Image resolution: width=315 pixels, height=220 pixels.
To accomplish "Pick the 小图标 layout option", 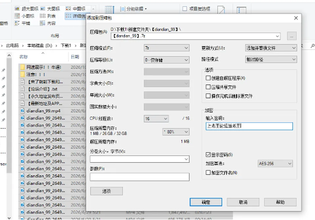I will 25,16.
